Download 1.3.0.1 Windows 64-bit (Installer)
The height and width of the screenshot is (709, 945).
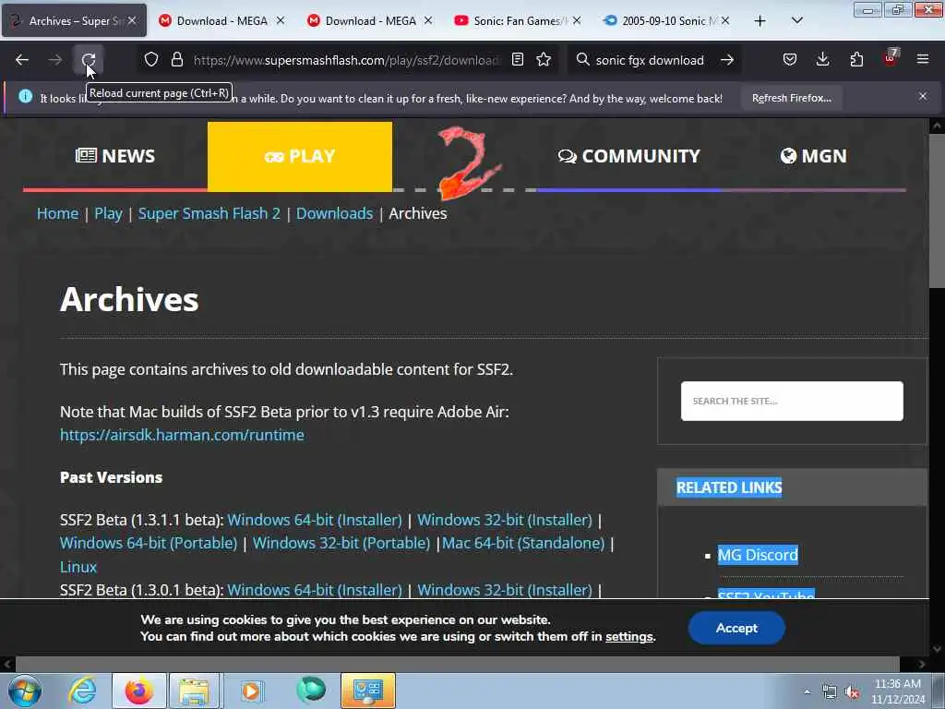315,590
